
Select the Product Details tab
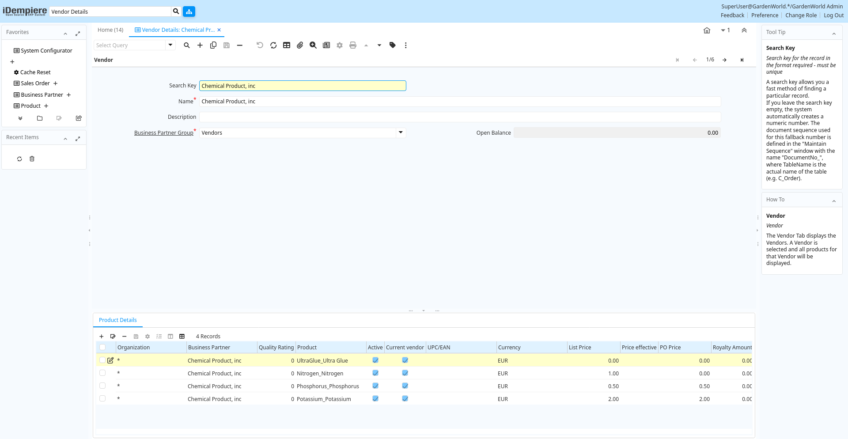pos(118,320)
